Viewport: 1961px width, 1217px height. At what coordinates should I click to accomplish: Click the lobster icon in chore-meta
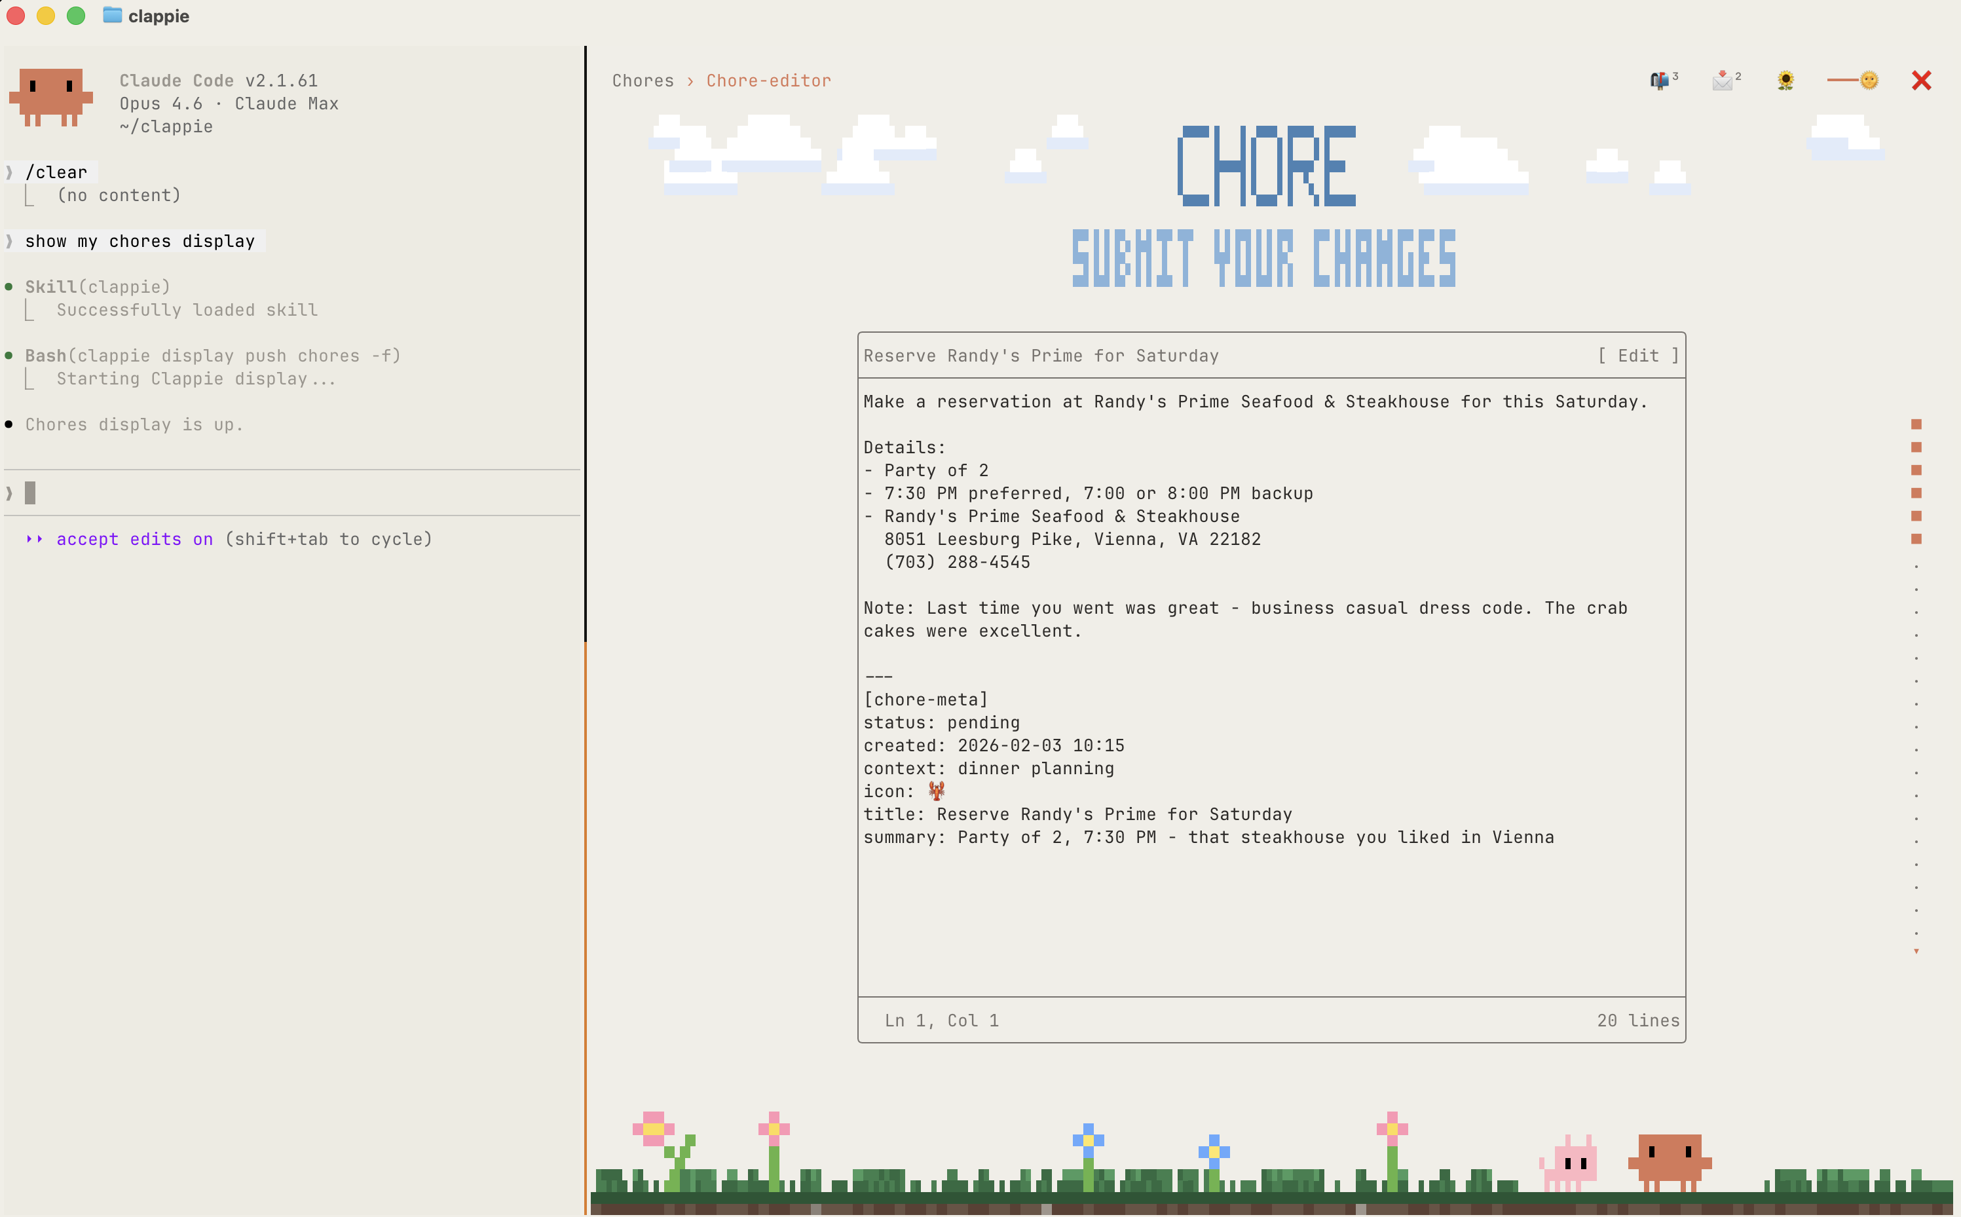coord(936,791)
